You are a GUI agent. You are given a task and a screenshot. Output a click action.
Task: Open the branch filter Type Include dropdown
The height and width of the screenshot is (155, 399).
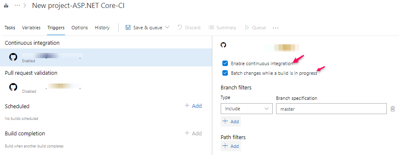click(246, 109)
